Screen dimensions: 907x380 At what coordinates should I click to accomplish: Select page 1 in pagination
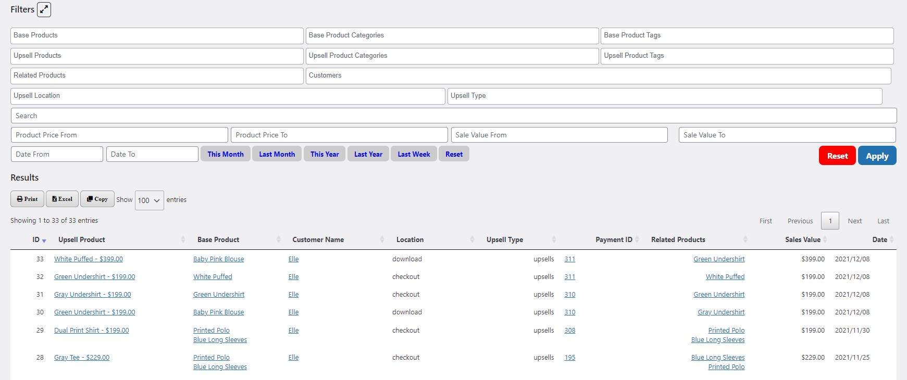[x=830, y=221]
